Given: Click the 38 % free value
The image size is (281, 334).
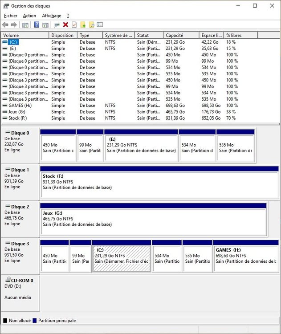Looking at the screenshot, I should 231,112.
